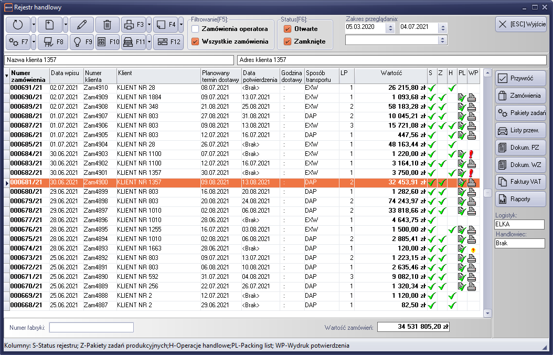Click the lightbulb F9 button
Screen dimensions: 553x355
coord(81,41)
